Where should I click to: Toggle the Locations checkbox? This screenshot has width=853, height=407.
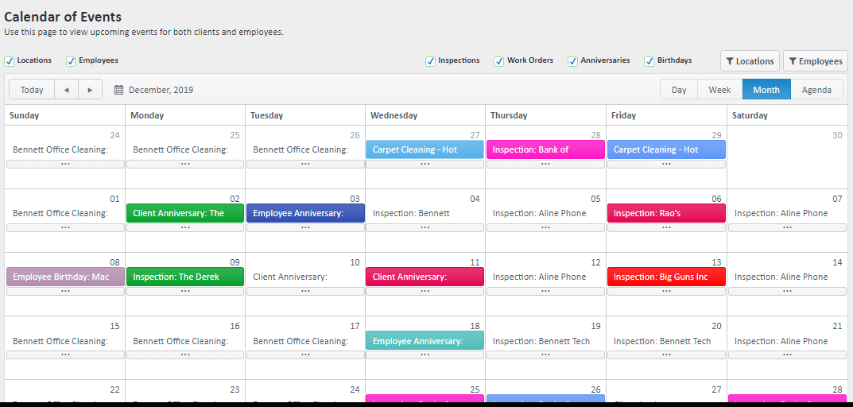click(10, 61)
